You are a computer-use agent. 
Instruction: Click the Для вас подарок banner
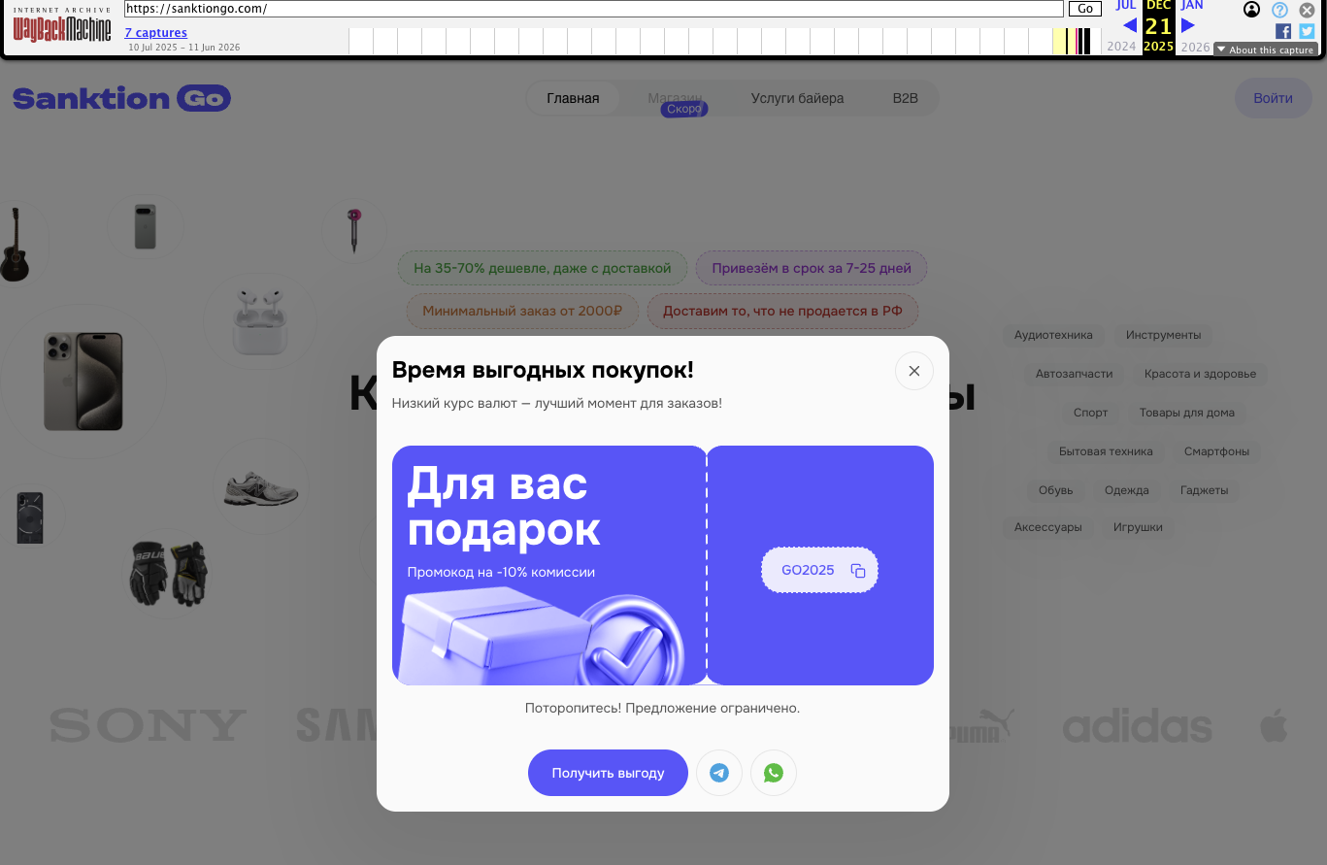pyautogui.click(x=549, y=565)
